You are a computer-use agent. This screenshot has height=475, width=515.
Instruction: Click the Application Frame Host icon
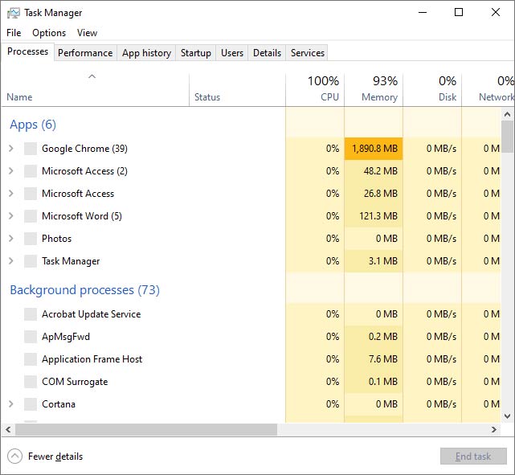pos(31,359)
